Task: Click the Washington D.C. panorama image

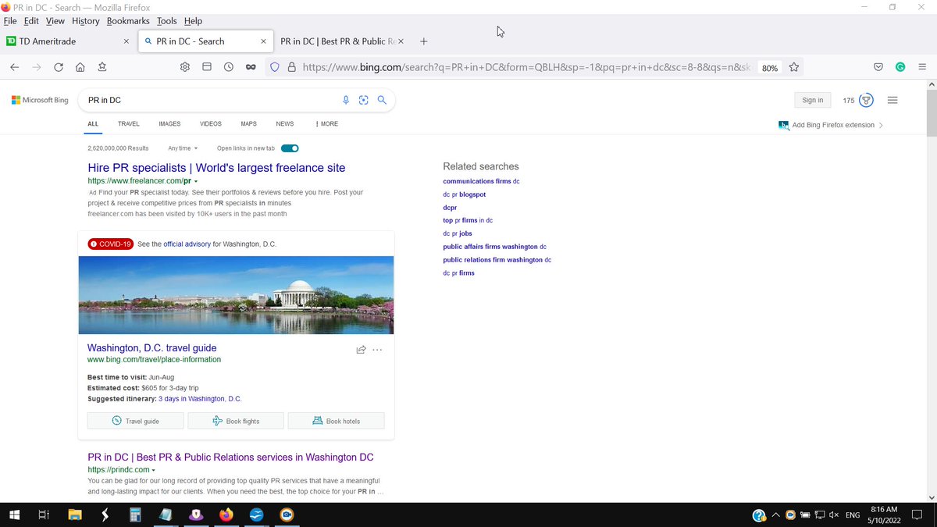Action: 236,295
